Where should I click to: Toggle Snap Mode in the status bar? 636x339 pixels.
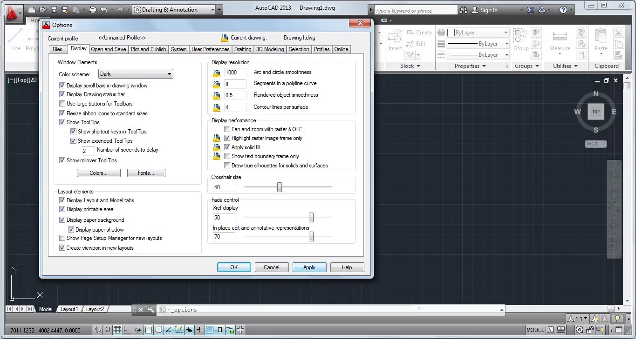[107, 330]
